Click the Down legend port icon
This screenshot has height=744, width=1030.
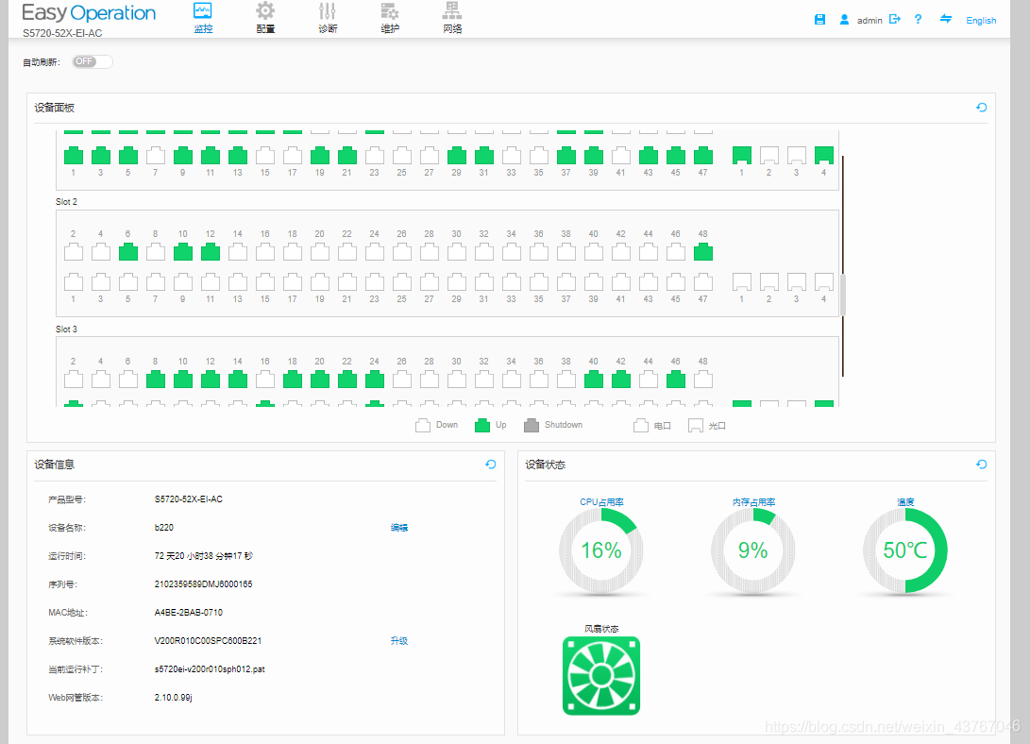[423, 426]
